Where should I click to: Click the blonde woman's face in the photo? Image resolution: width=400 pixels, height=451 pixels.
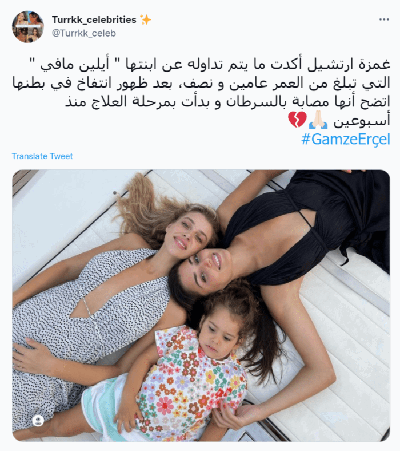pyautogui.click(x=187, y=232)
